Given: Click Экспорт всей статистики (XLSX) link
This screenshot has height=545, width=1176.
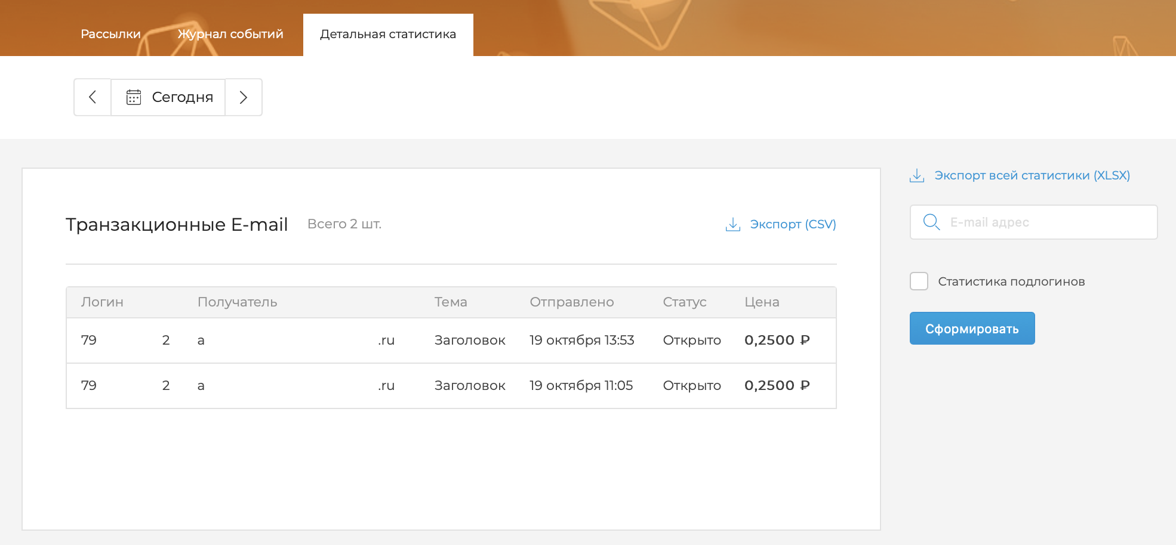Looking at the screenshot, I should [x=1032, y=175].
